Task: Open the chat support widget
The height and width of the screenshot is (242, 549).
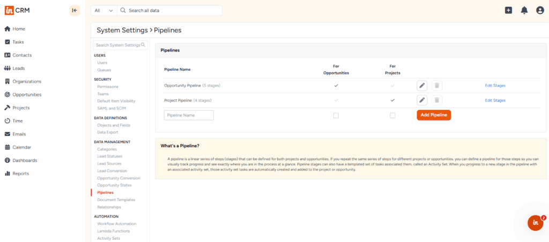Action: (x=535, y=223)
